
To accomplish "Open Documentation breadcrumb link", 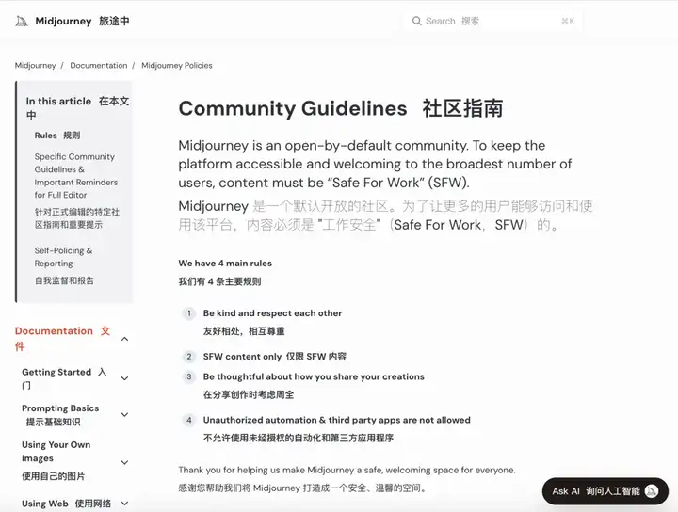I will tap(99, 65).
